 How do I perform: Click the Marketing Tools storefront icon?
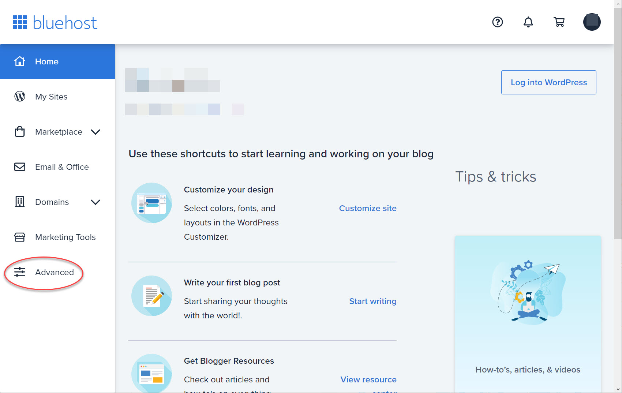point(20,237)
